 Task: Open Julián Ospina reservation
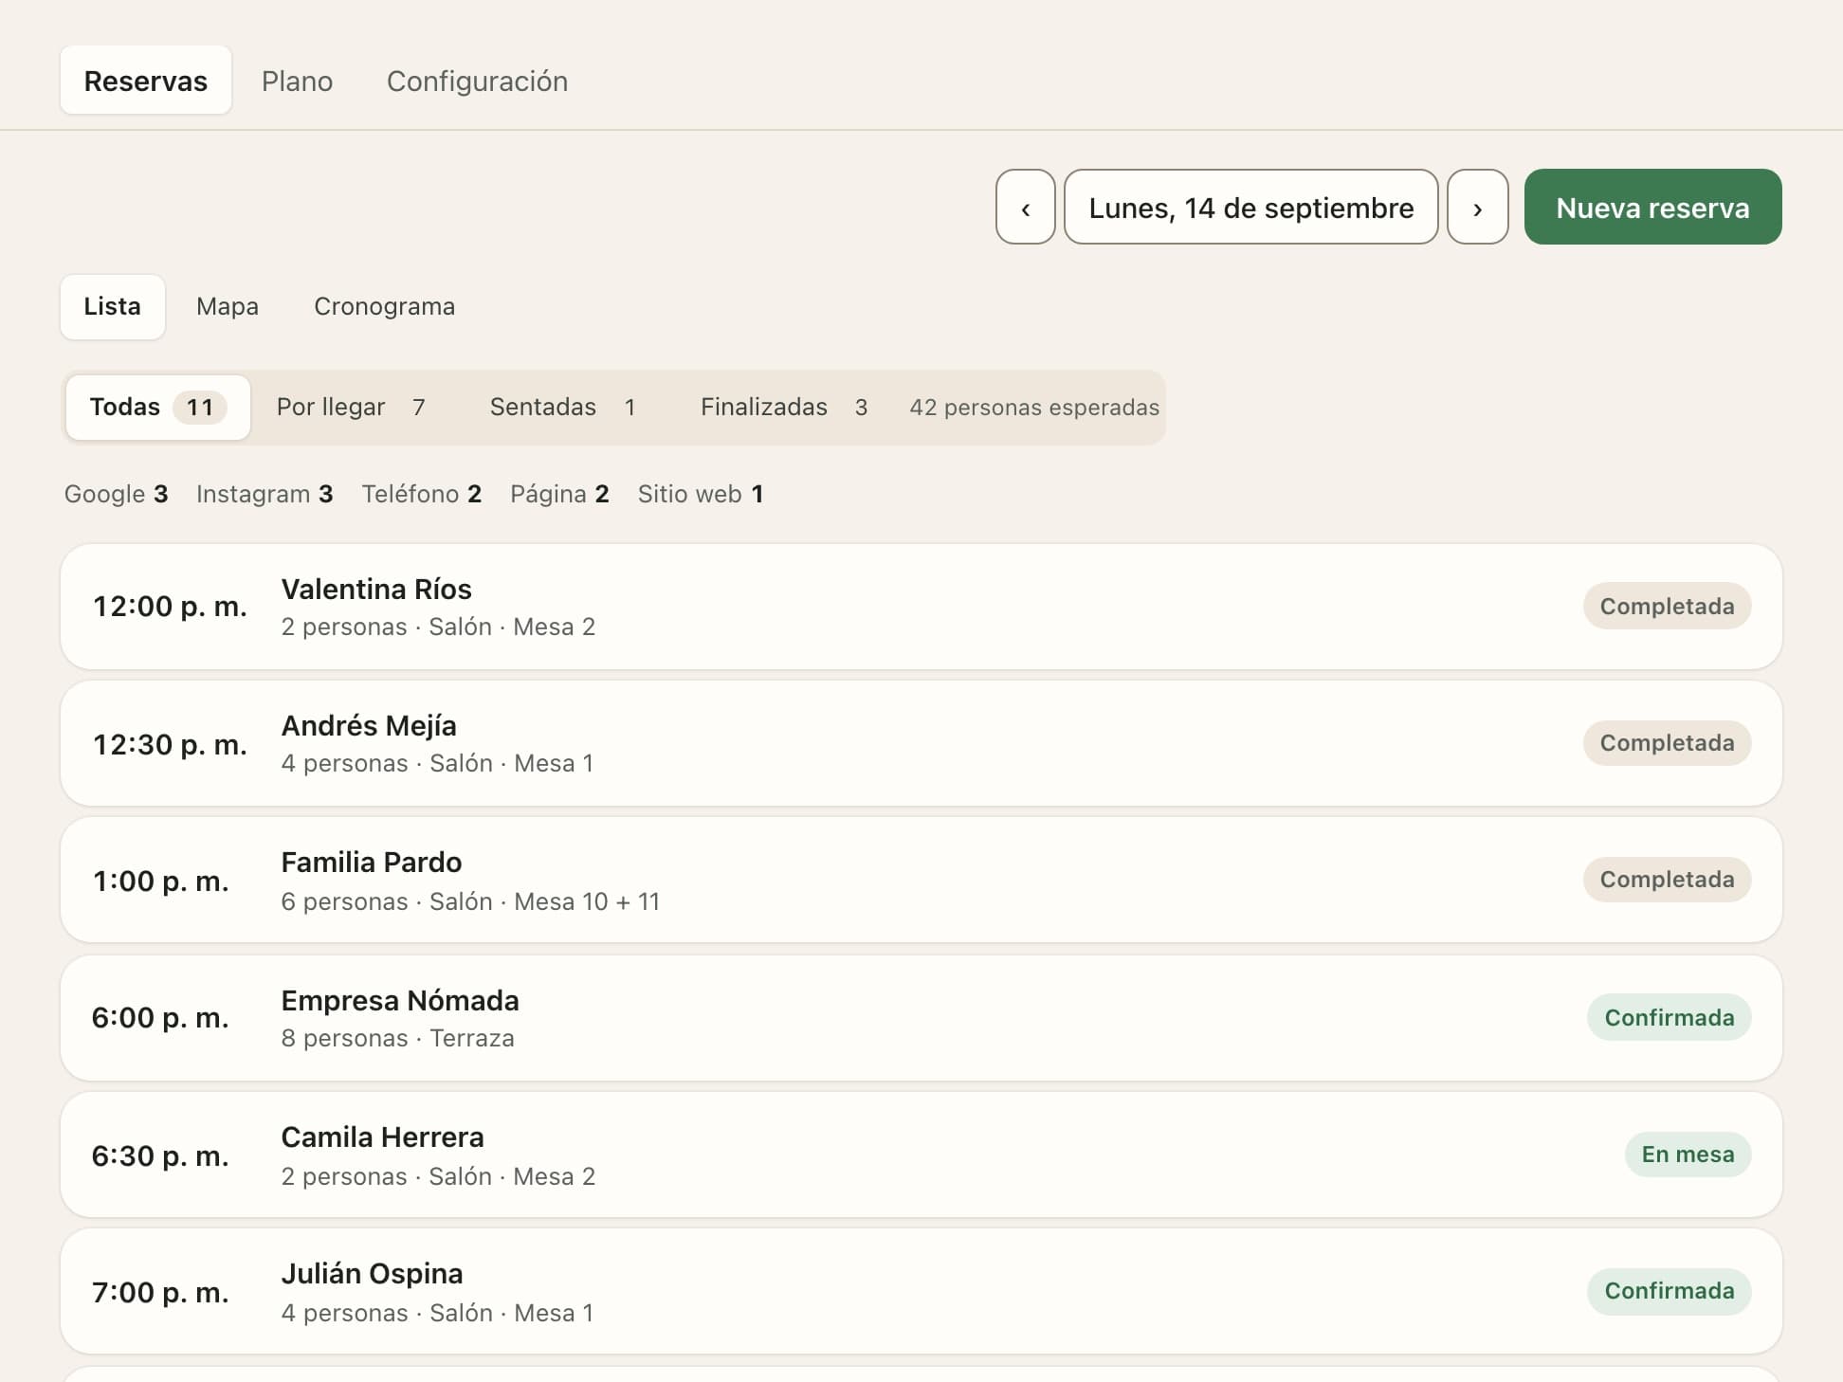[x=921, y=1291]
